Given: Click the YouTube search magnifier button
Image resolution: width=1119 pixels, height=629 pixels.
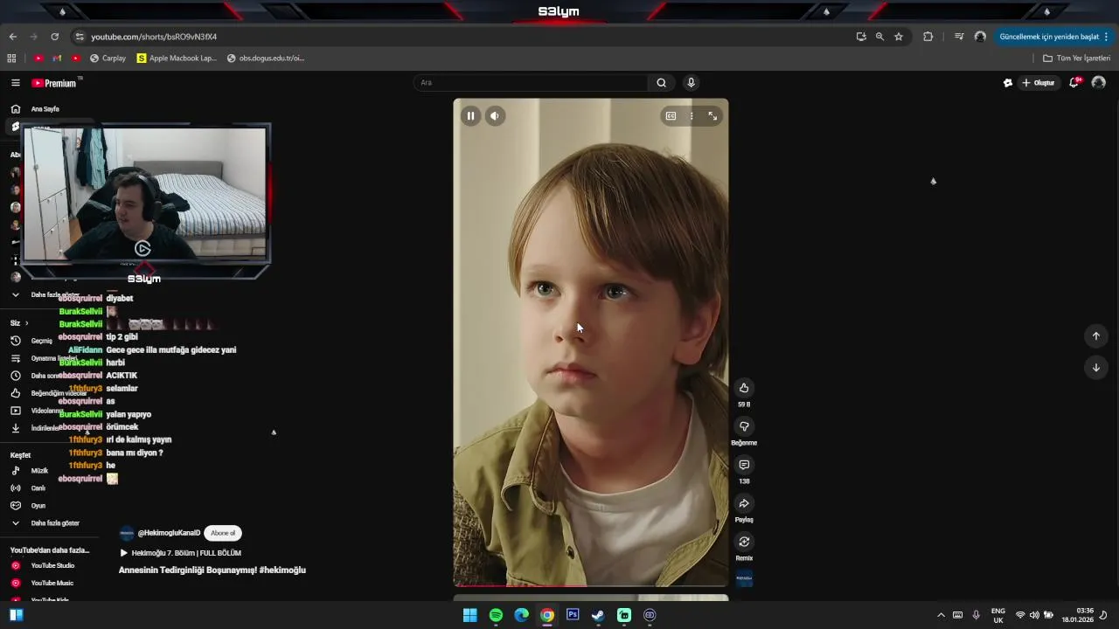Looking at the screenshot, I should tap(662, 83).
